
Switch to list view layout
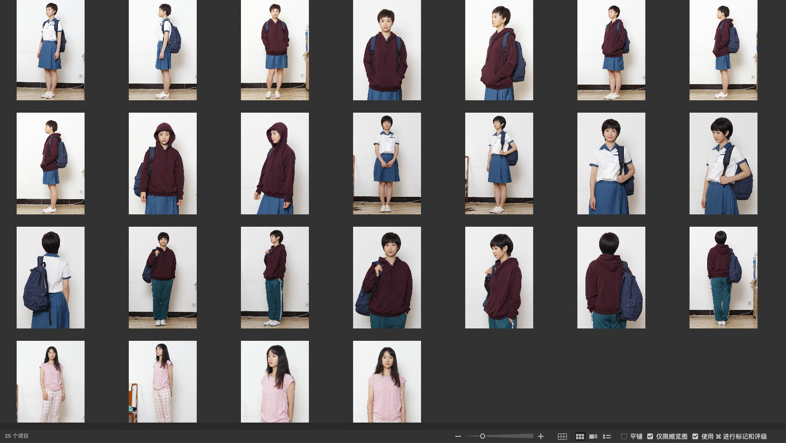[607, 436]
